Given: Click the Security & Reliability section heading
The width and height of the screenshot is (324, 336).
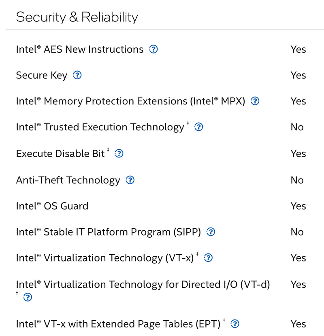Looking at the screenshot, I should [x=77, y=17].
